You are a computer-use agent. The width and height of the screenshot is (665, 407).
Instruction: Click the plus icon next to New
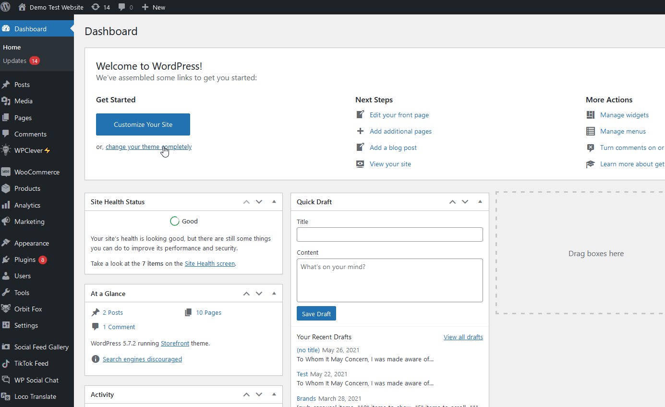145,7
